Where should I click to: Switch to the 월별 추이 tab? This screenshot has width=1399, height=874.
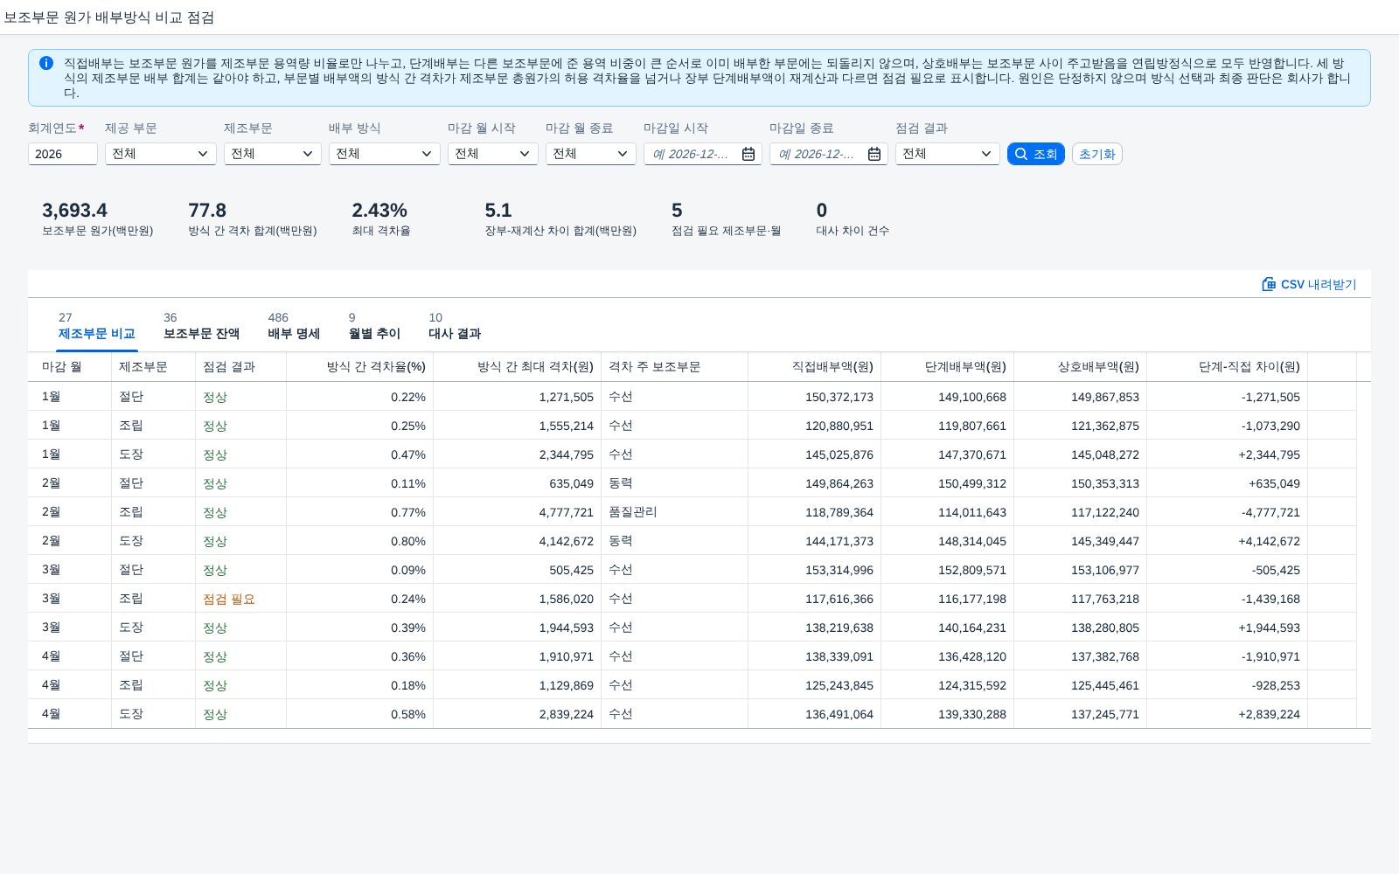[x=374, y=326]
